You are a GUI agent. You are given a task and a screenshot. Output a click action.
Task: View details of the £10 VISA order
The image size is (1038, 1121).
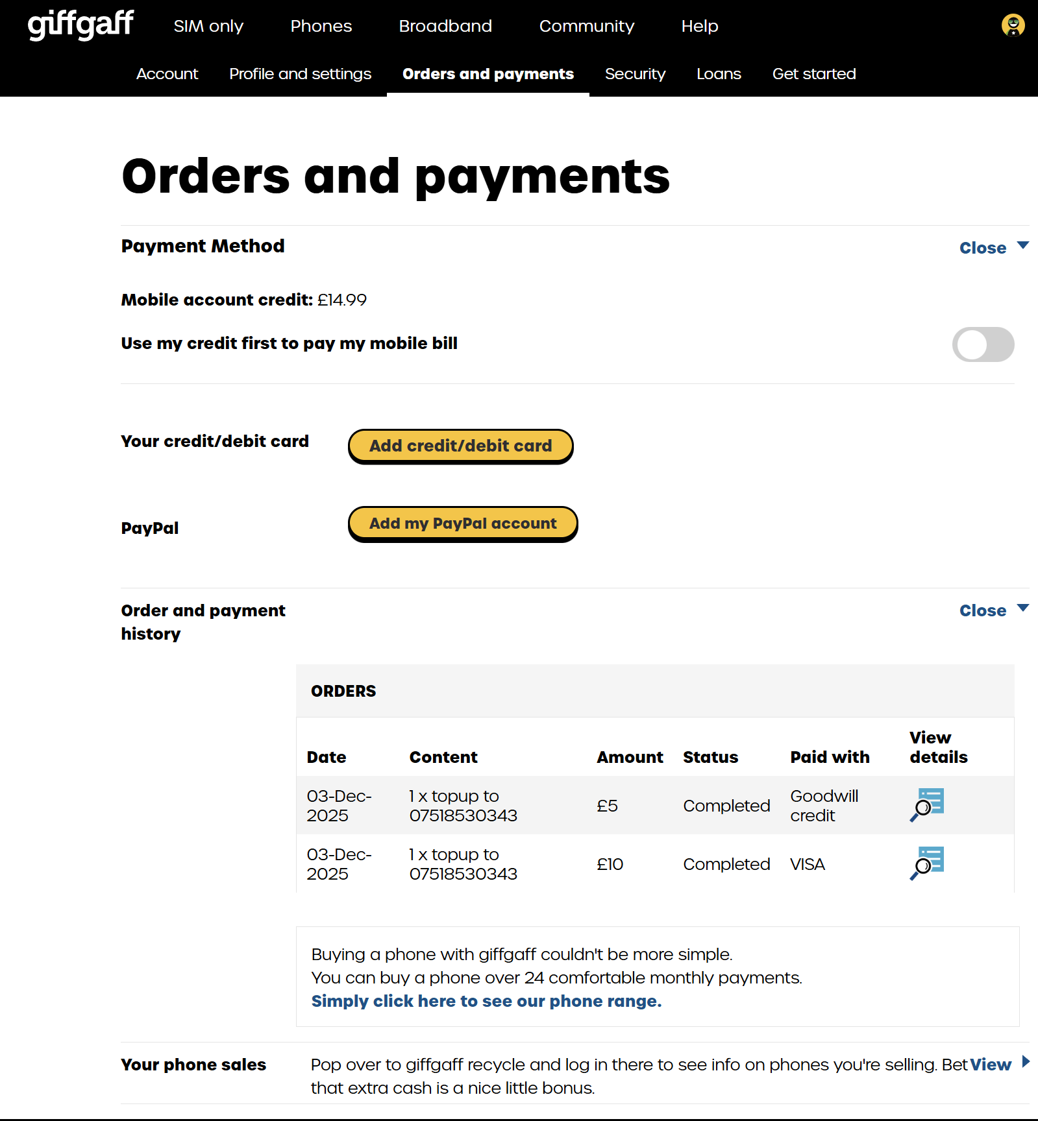(x=927, y=863)
